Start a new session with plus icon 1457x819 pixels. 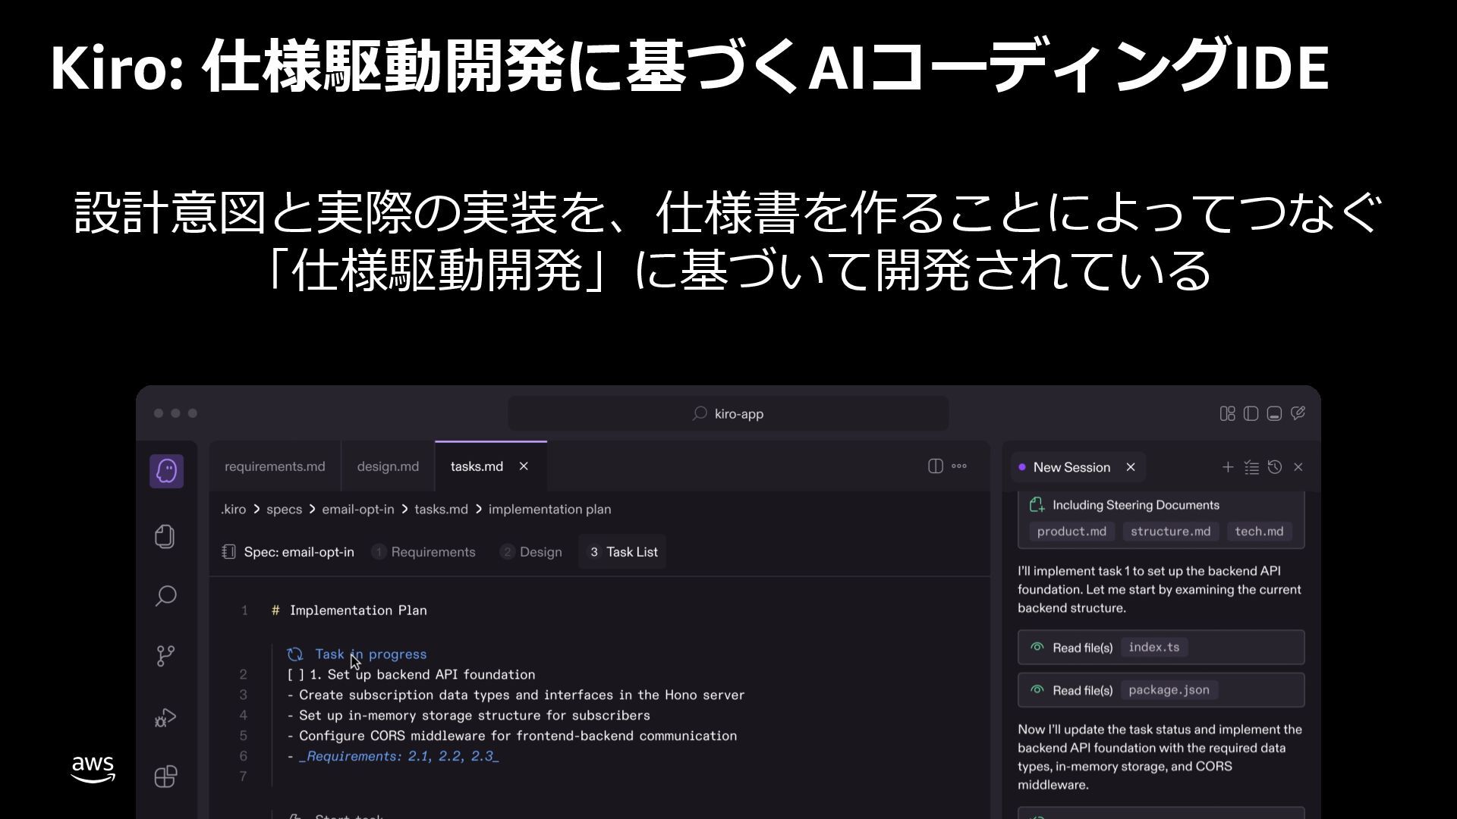pyautogui.click(x=1228, y=467)
